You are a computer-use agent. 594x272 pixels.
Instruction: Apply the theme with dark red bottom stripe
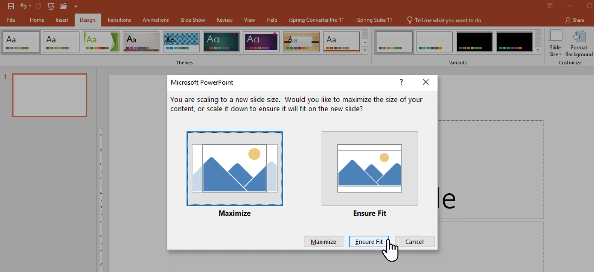click(141, 42)
